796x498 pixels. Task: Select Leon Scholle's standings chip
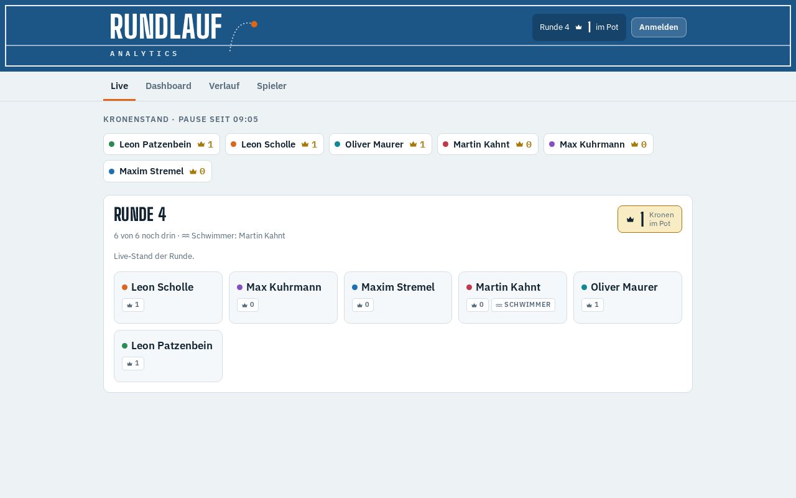(x=274, y=144)
